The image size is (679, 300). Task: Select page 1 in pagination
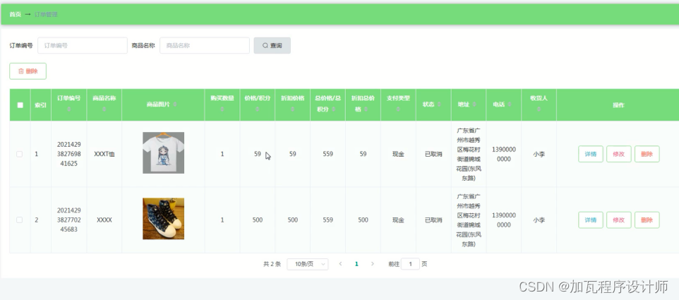point(356,263)
